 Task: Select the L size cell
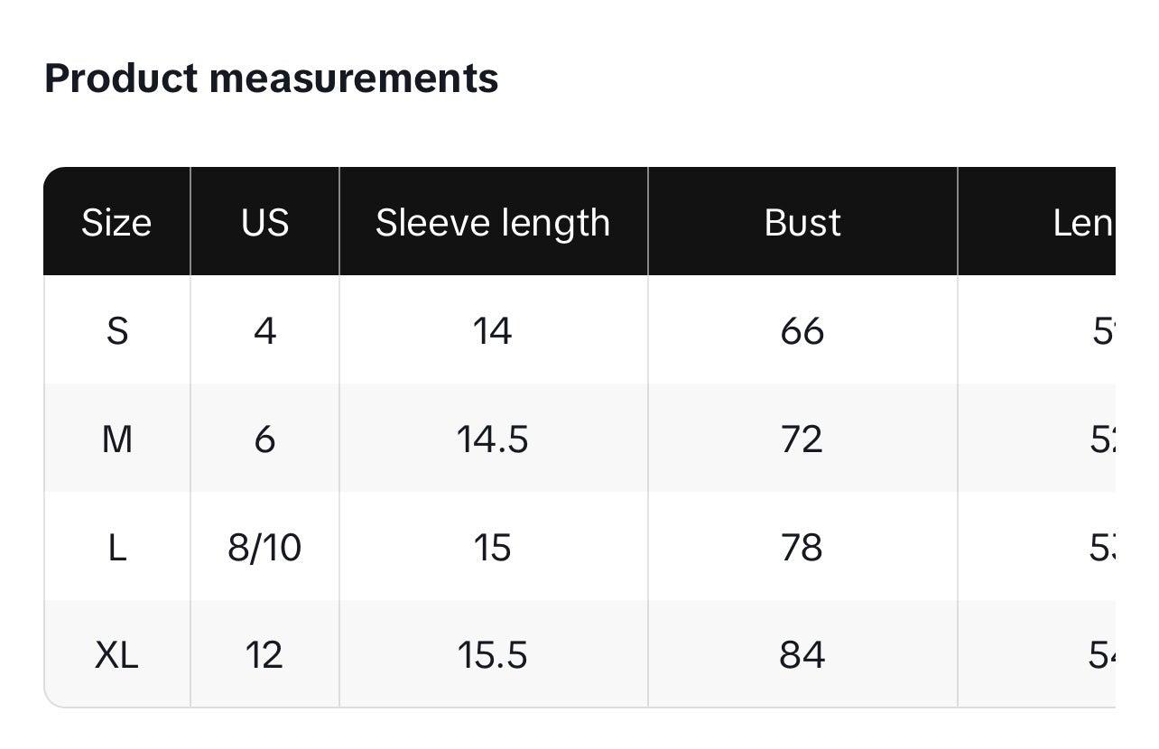[x=116, y=548]
